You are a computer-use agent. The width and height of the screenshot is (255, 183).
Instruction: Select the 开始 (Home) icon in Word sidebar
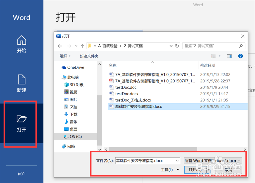coord(21,40)
